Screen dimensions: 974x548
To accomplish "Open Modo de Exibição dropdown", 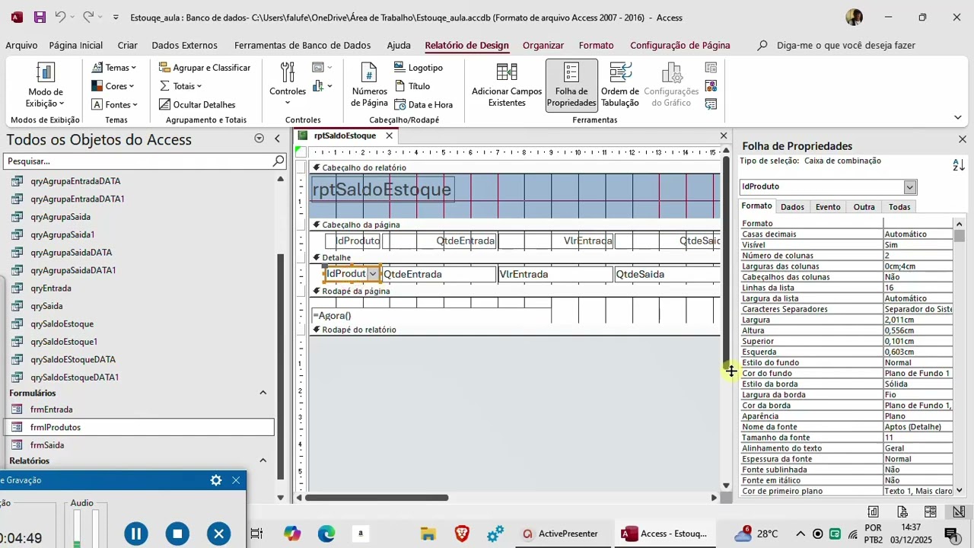I will pos(46,85).
